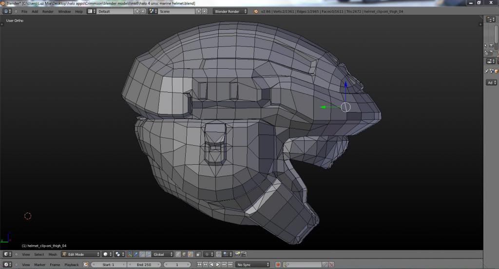Image resolution: width=499 pixels, height=269 pixels.
Task: Open the Render menu
Action: (48, 11)
